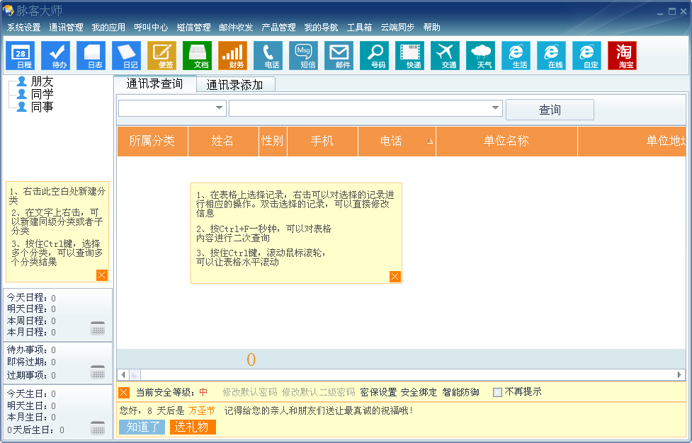This screenshot has width=692, height=443.
Task: Open the 密保设置 link
Action: (378, 392)
